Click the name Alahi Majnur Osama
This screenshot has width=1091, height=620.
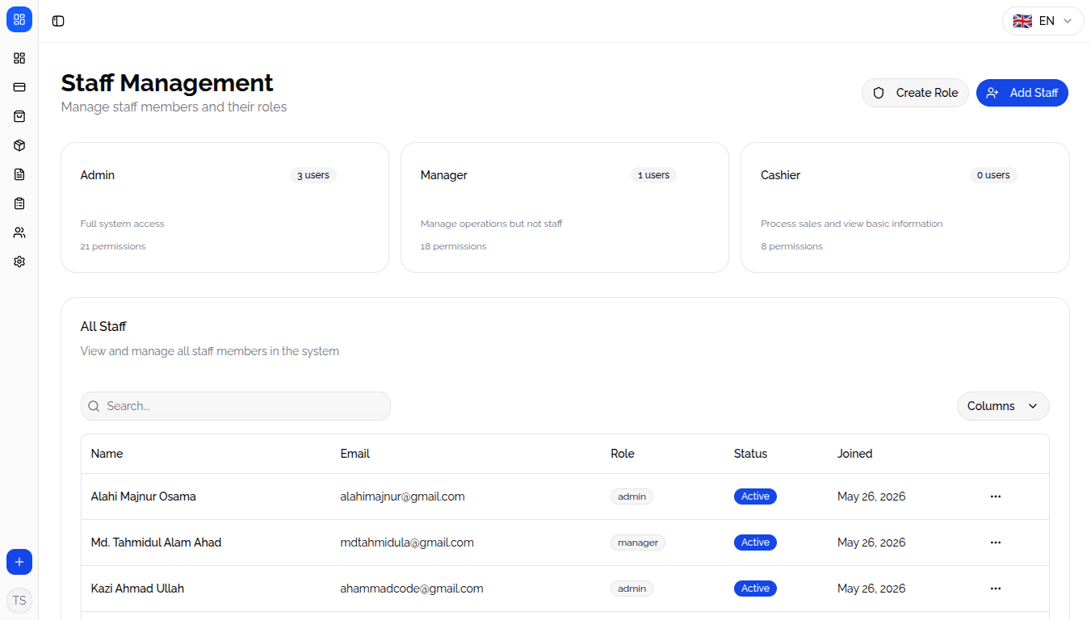click(x=144, y=496)
